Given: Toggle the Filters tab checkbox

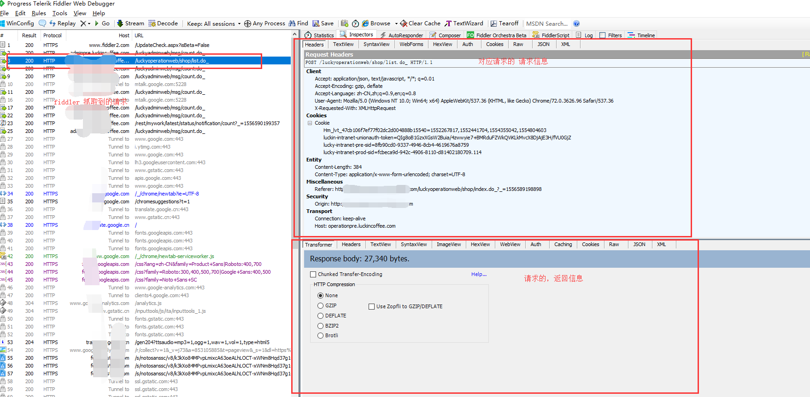Looking at the screenshot, I should coord(602,35).
